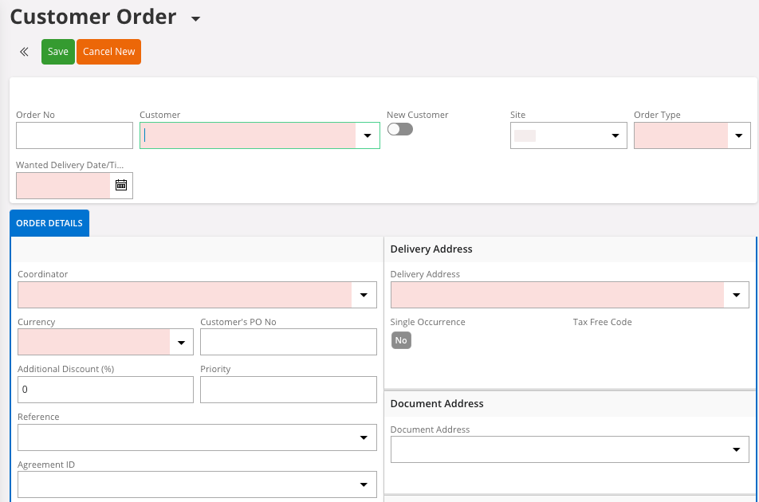The width and height of the screenshot is (759, 502).
Task: Open the Customer Order title dropdown arrow
Action: [196, 19]
